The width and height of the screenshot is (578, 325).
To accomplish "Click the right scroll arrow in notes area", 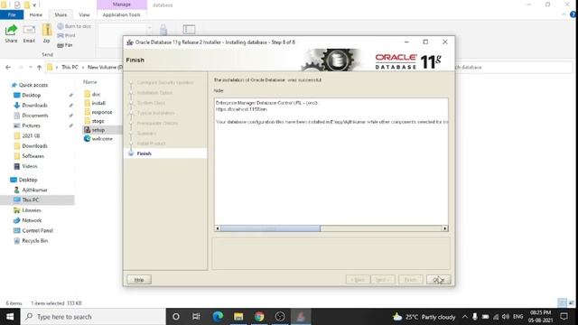I will coord(445,228).
